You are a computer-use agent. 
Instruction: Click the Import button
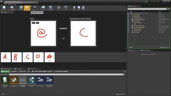(14, 71)
